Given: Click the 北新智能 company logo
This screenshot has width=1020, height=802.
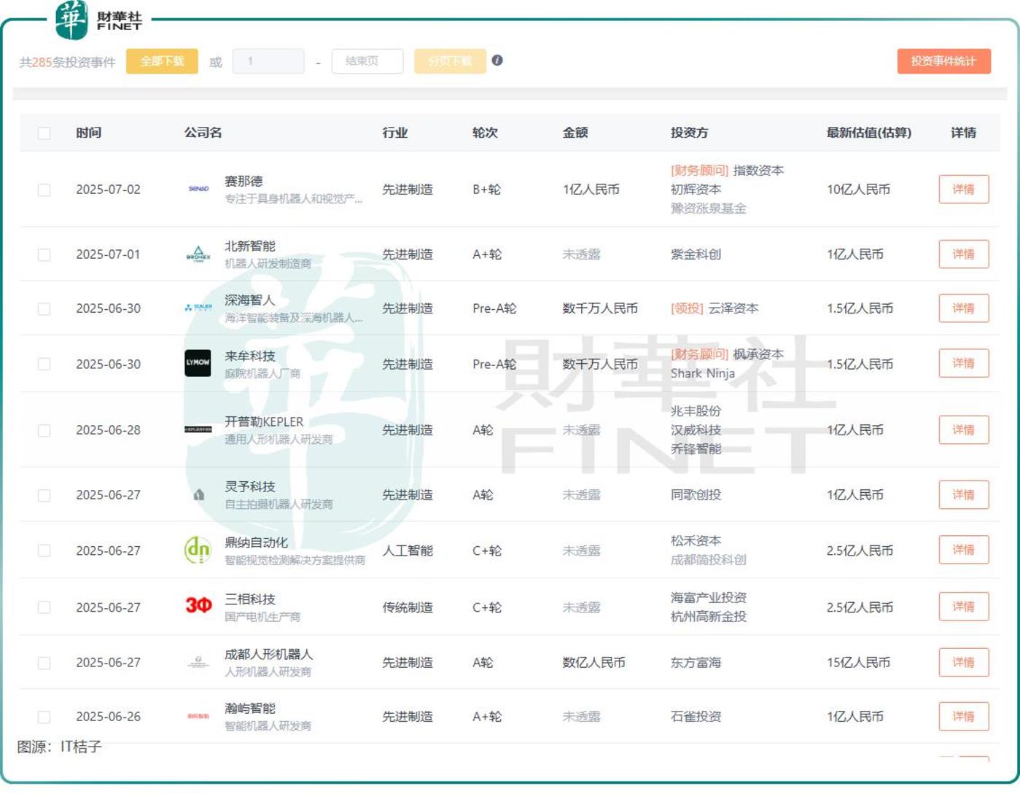Looking at the screenshot, I should [198, 254].
